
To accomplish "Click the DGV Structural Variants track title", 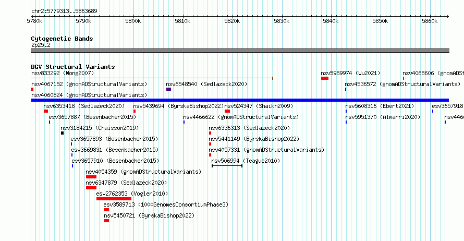I will click(73, 67).
